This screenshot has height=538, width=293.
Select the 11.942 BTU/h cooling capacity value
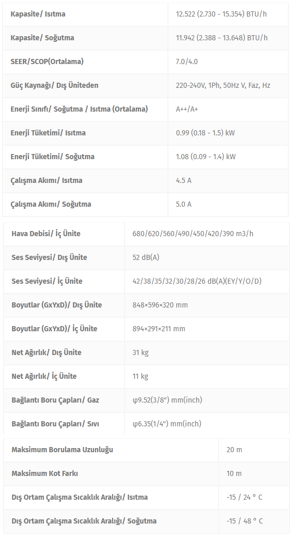click(x=222, y=38)
